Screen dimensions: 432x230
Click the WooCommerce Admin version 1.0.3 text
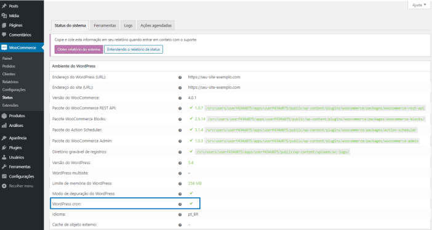[199, 141]
